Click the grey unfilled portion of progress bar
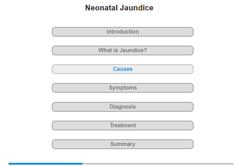Screen dimensions: 242x166 pyautogui.click(x=158, y=164)
